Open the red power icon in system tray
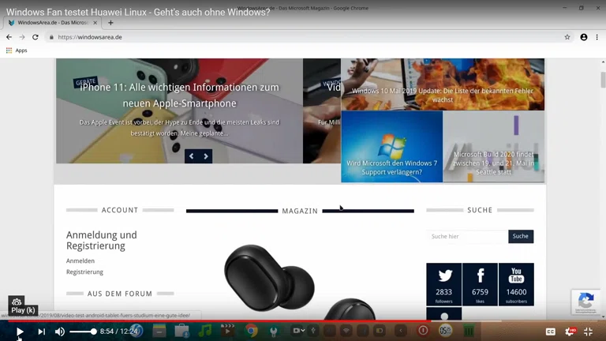The width and height of the screenshot is (606, 341). [x=423, y=331]
